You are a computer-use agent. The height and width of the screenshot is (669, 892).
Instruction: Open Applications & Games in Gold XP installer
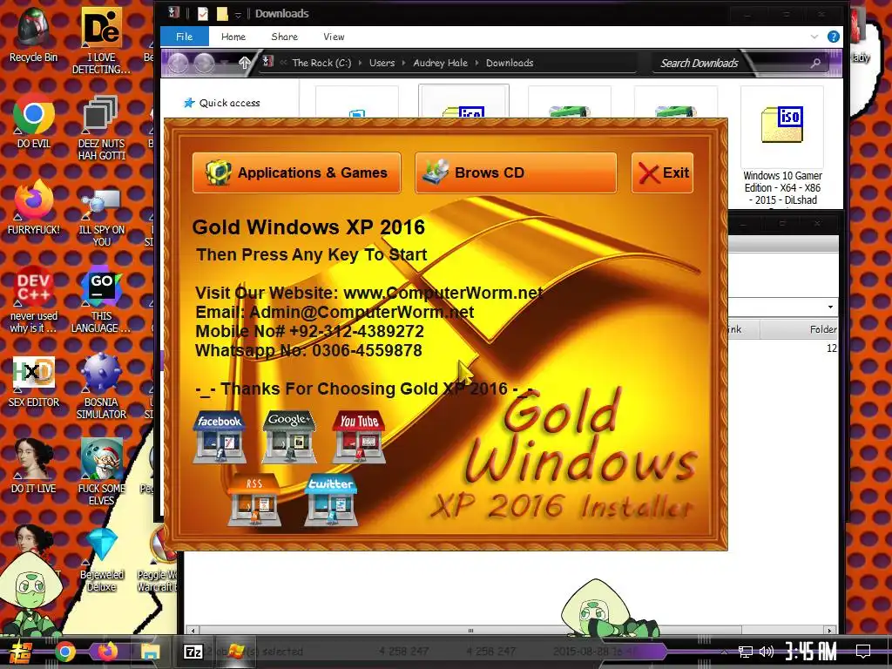pyautogui.click(x=296, y=172)
